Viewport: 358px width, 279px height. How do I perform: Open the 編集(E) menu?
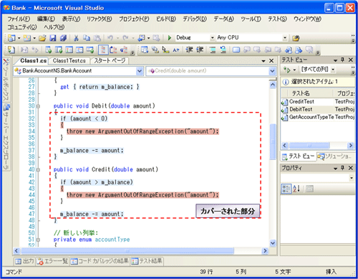pyautogui.click(x=46, y=19)
